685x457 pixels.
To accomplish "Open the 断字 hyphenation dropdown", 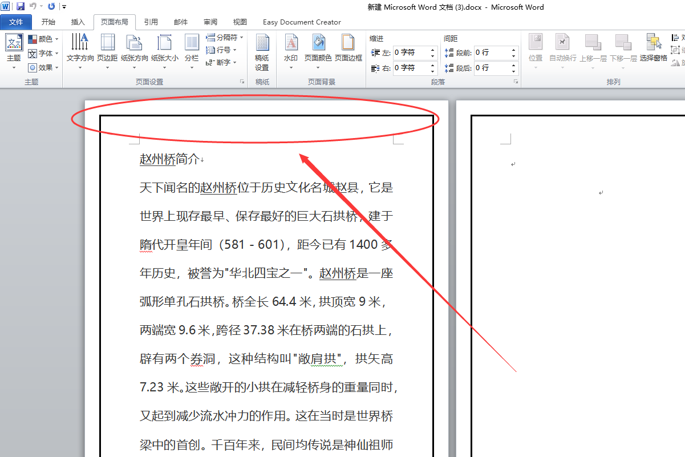I will pos(221,62).
